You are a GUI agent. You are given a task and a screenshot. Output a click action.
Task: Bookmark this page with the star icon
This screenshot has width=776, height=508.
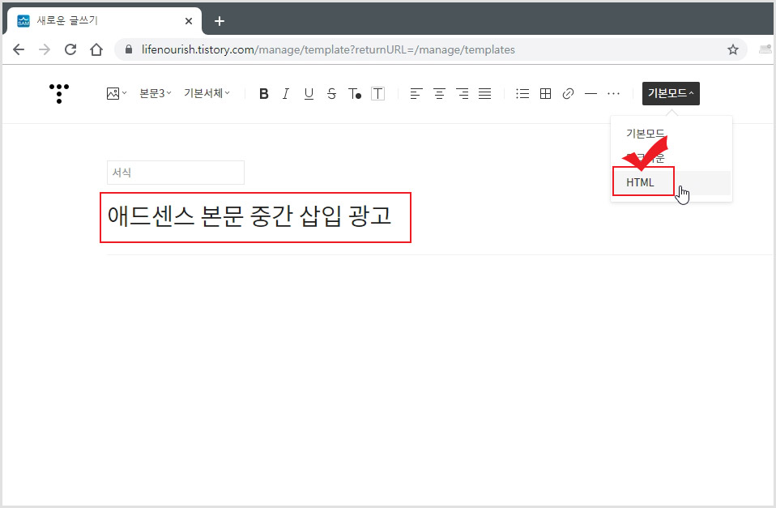732,49
